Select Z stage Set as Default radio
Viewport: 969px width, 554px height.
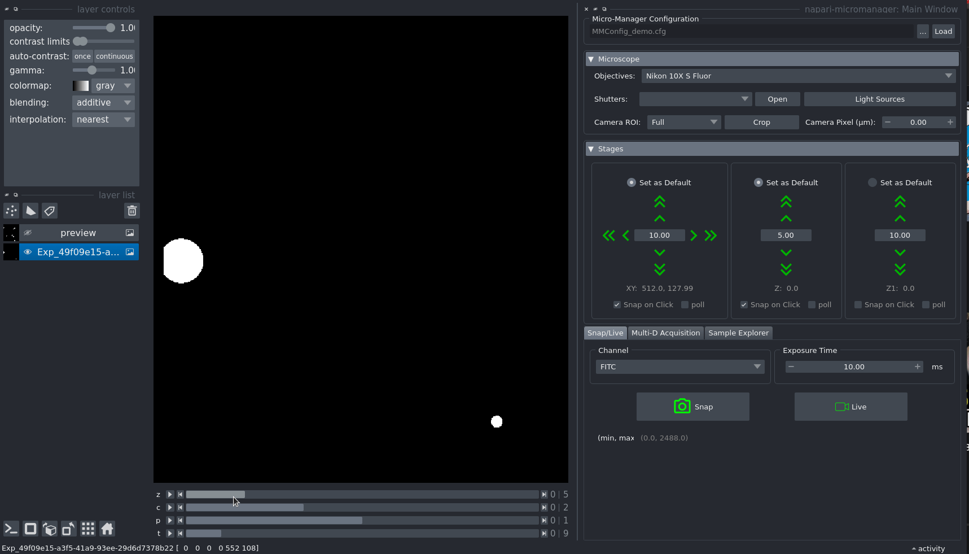pos(758,182)
